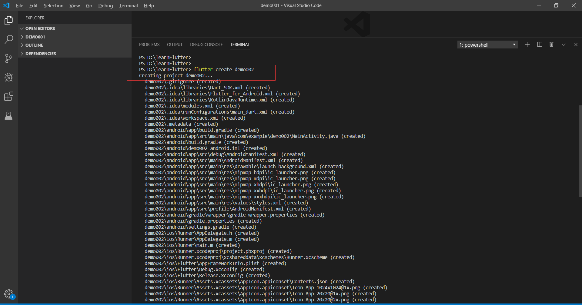Split the terminal pane
Image resolution: width=582 pixels, height=305 pixels.
[540, 45]
